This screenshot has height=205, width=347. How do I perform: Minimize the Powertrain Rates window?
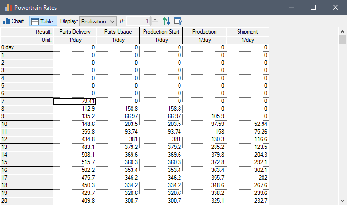point(291,7)
